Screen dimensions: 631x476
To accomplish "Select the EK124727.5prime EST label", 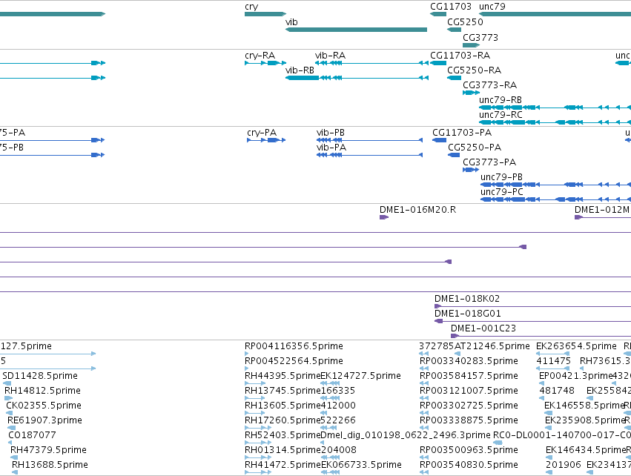I will pos(360,376).
